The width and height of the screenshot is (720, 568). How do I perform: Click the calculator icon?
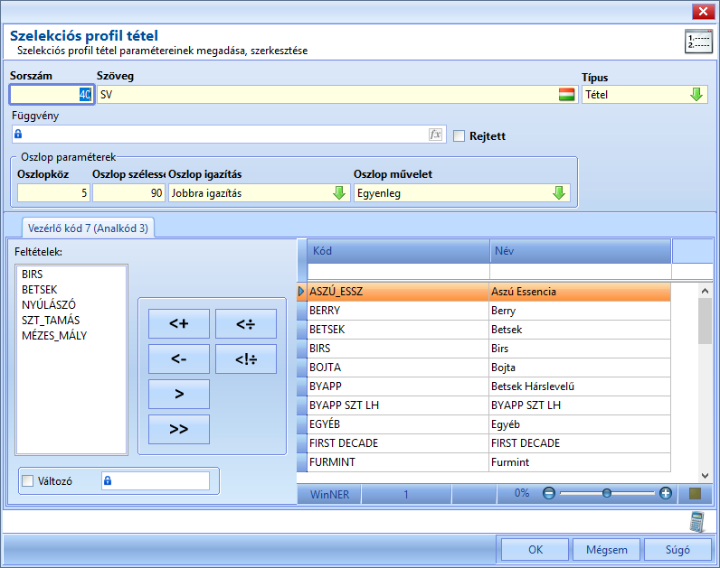point(696,522)
